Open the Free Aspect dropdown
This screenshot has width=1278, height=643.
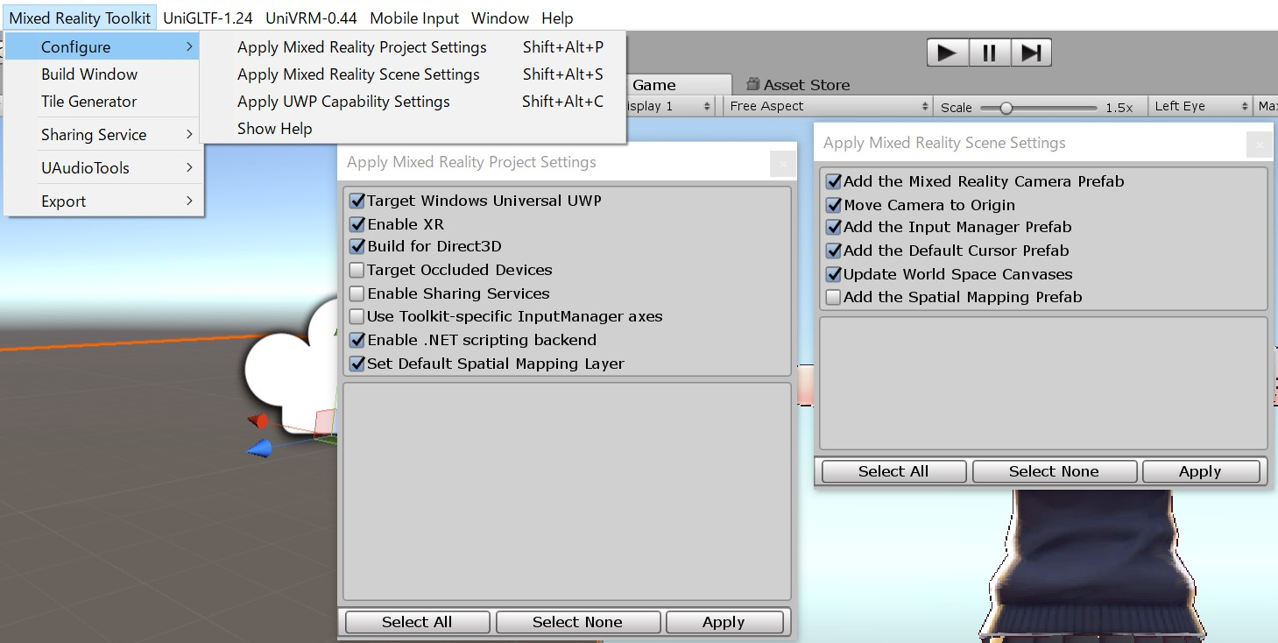coord(829,106)
